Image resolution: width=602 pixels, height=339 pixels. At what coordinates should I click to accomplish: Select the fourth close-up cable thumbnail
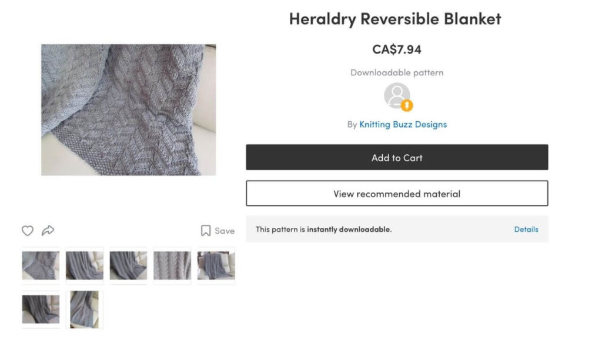pyautogui.click(x=172, y=265)
